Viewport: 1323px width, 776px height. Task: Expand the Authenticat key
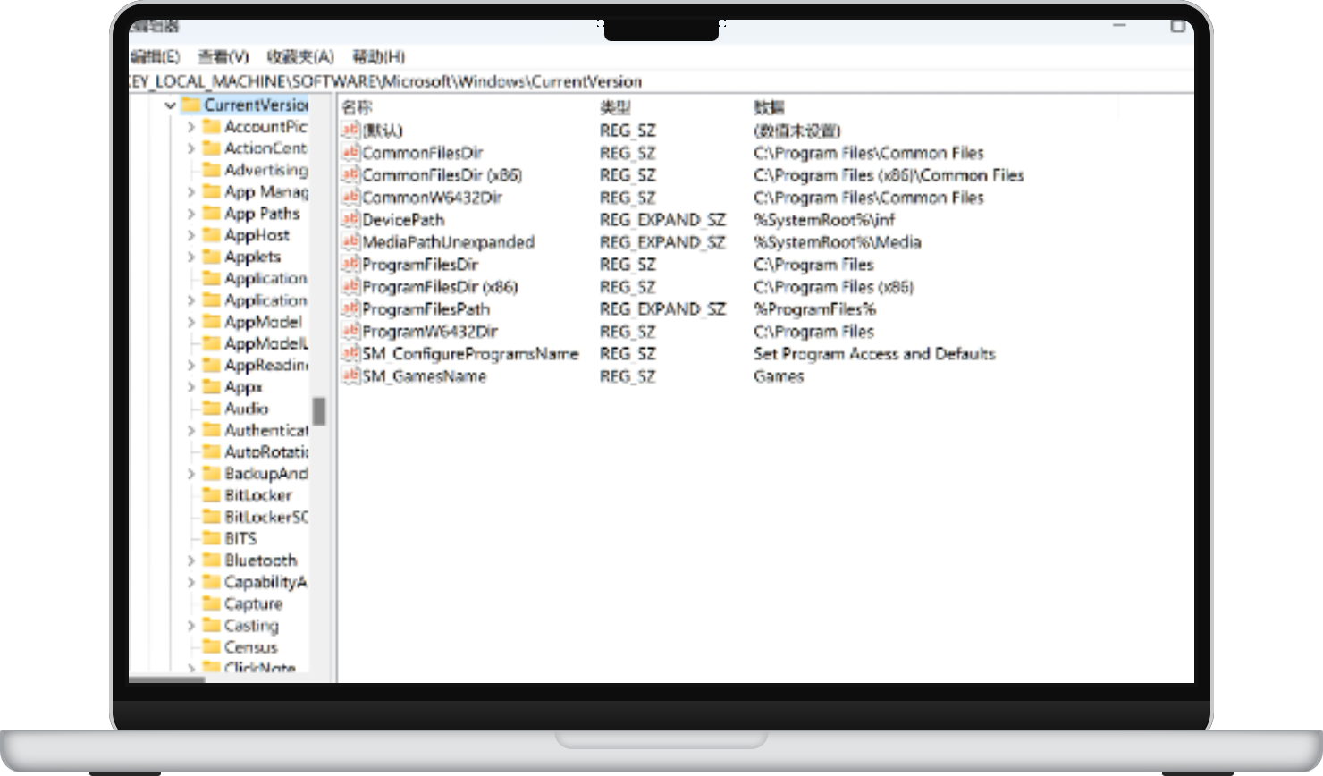190,430
